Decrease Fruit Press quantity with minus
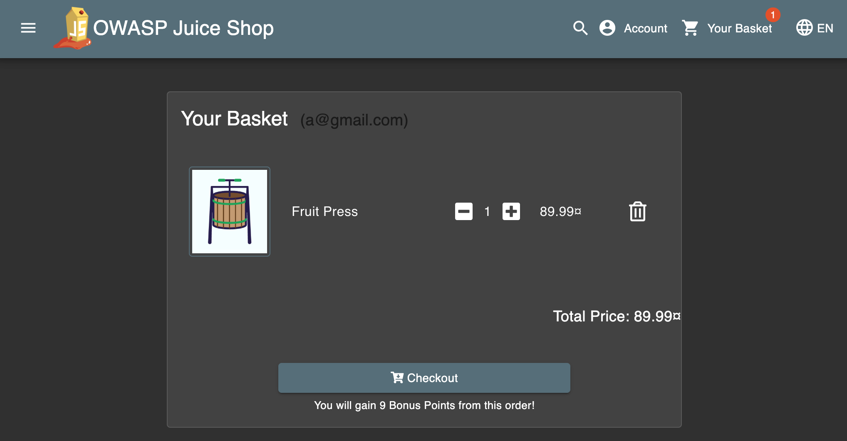The width and height of the screenshot is (847, 441). point(464,211)
